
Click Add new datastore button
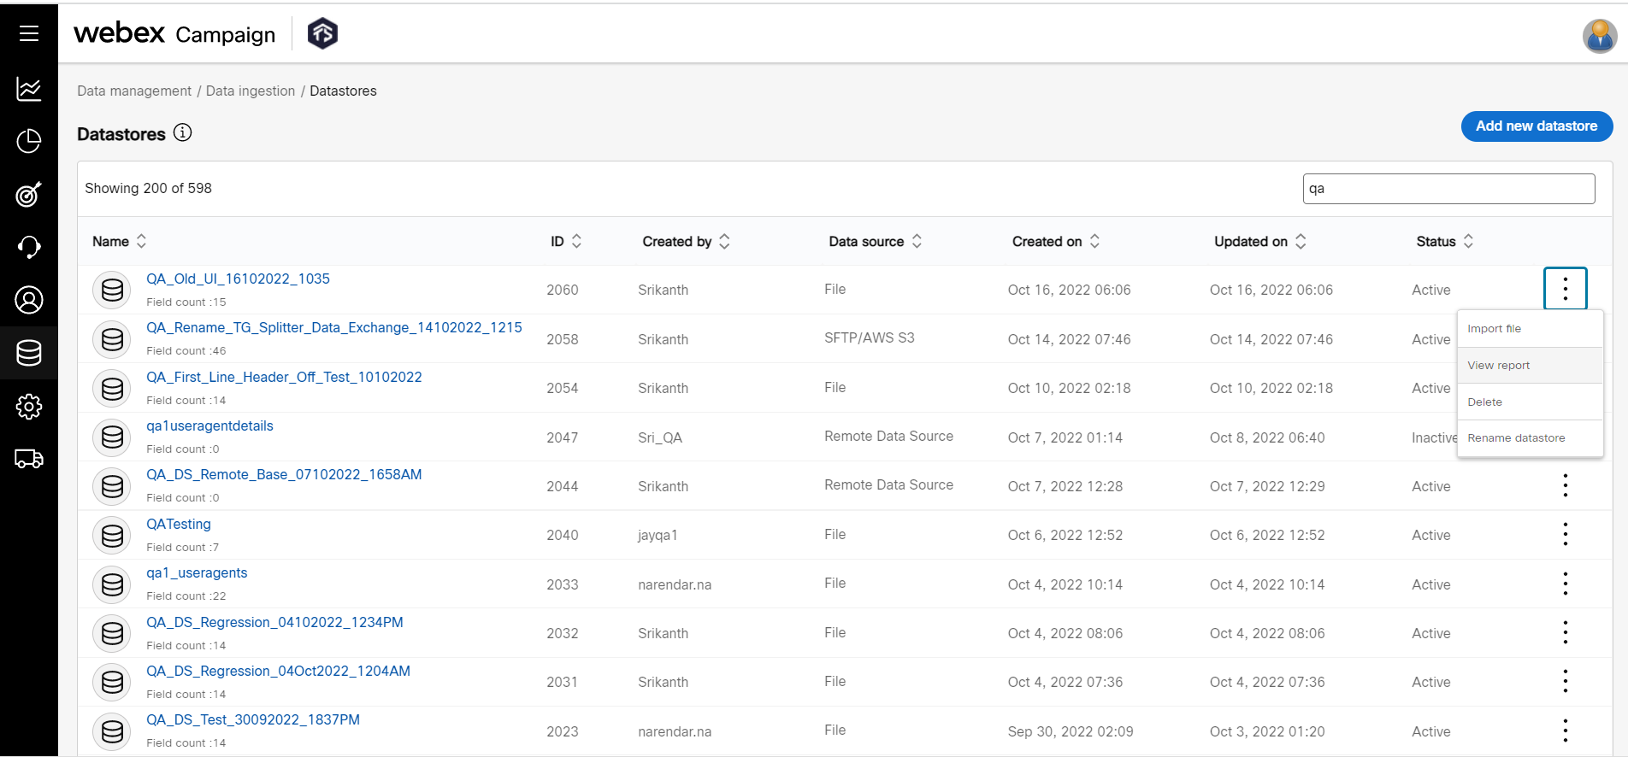point(1537,126)
